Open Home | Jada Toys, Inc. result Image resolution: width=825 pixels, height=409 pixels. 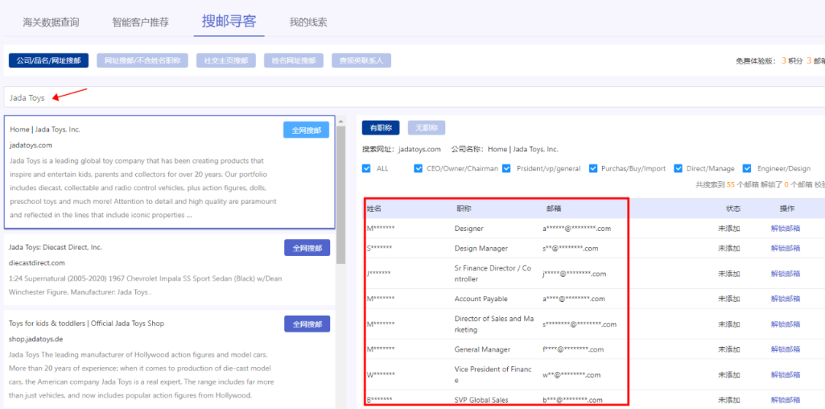click(45, 129)
